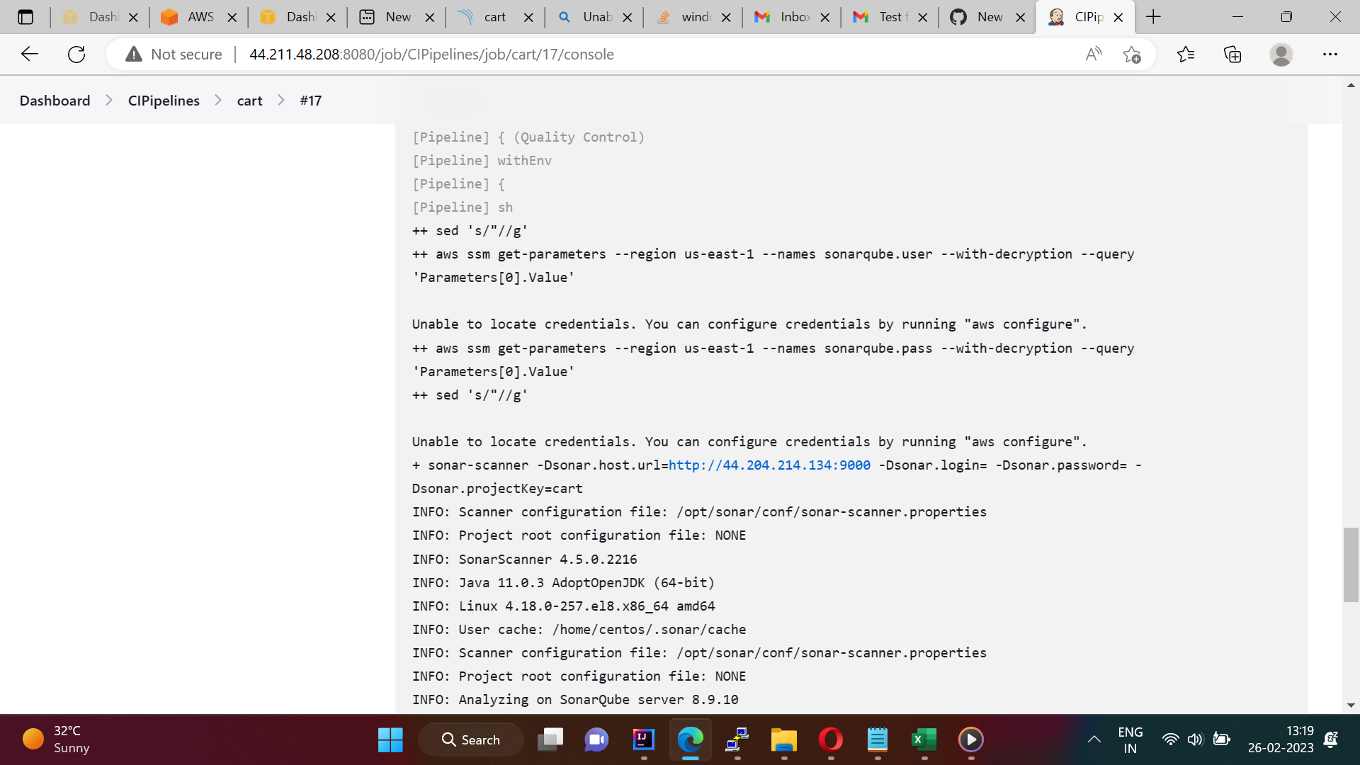Screen dimensions: 1360x765
Task: Launch Opera browser from the taskbar
Action: pos(831,739)
